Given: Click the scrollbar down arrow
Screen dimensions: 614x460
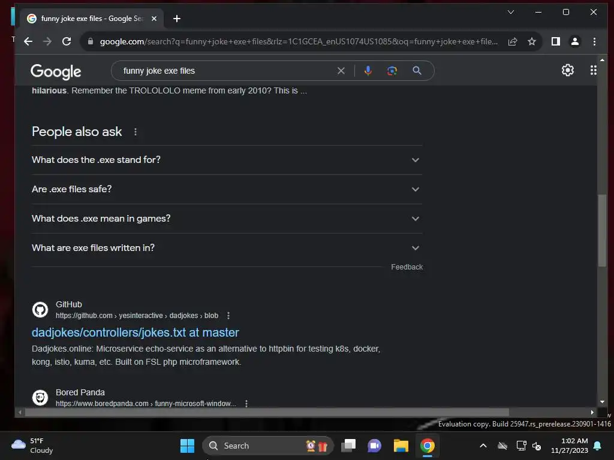Looking at the screenshot, I should (602, 402).
